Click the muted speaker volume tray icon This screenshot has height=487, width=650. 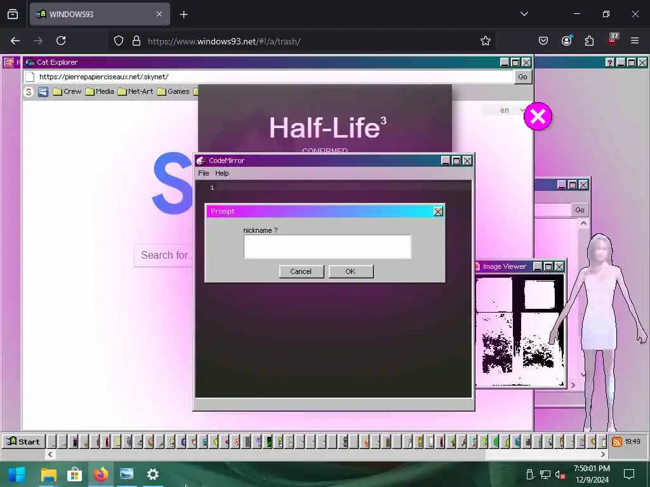tap(560, 474)
